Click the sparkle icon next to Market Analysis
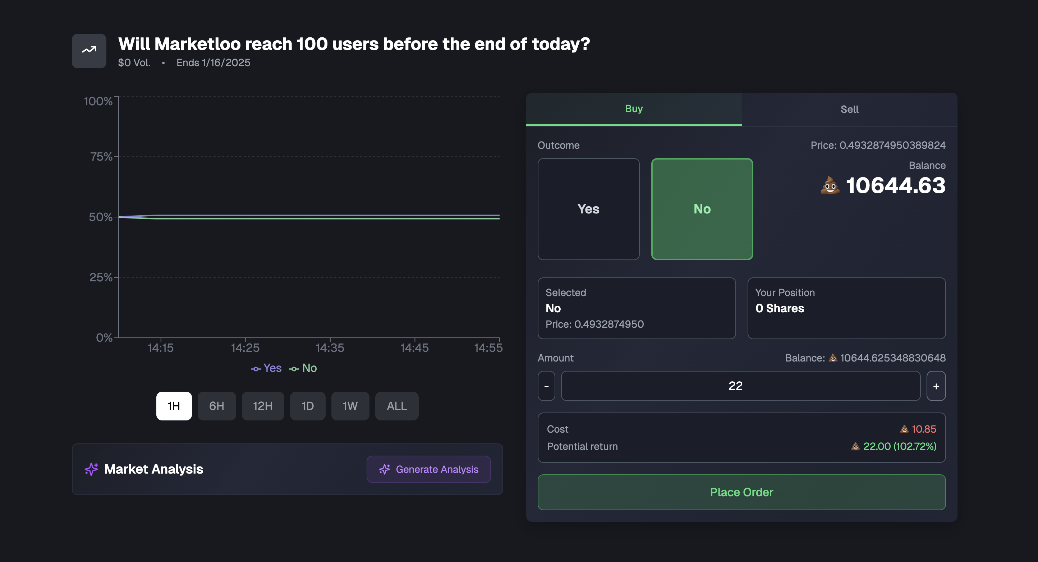This screenshot has height=562, width=1038. pyautogui.click(x=91, y=469)
